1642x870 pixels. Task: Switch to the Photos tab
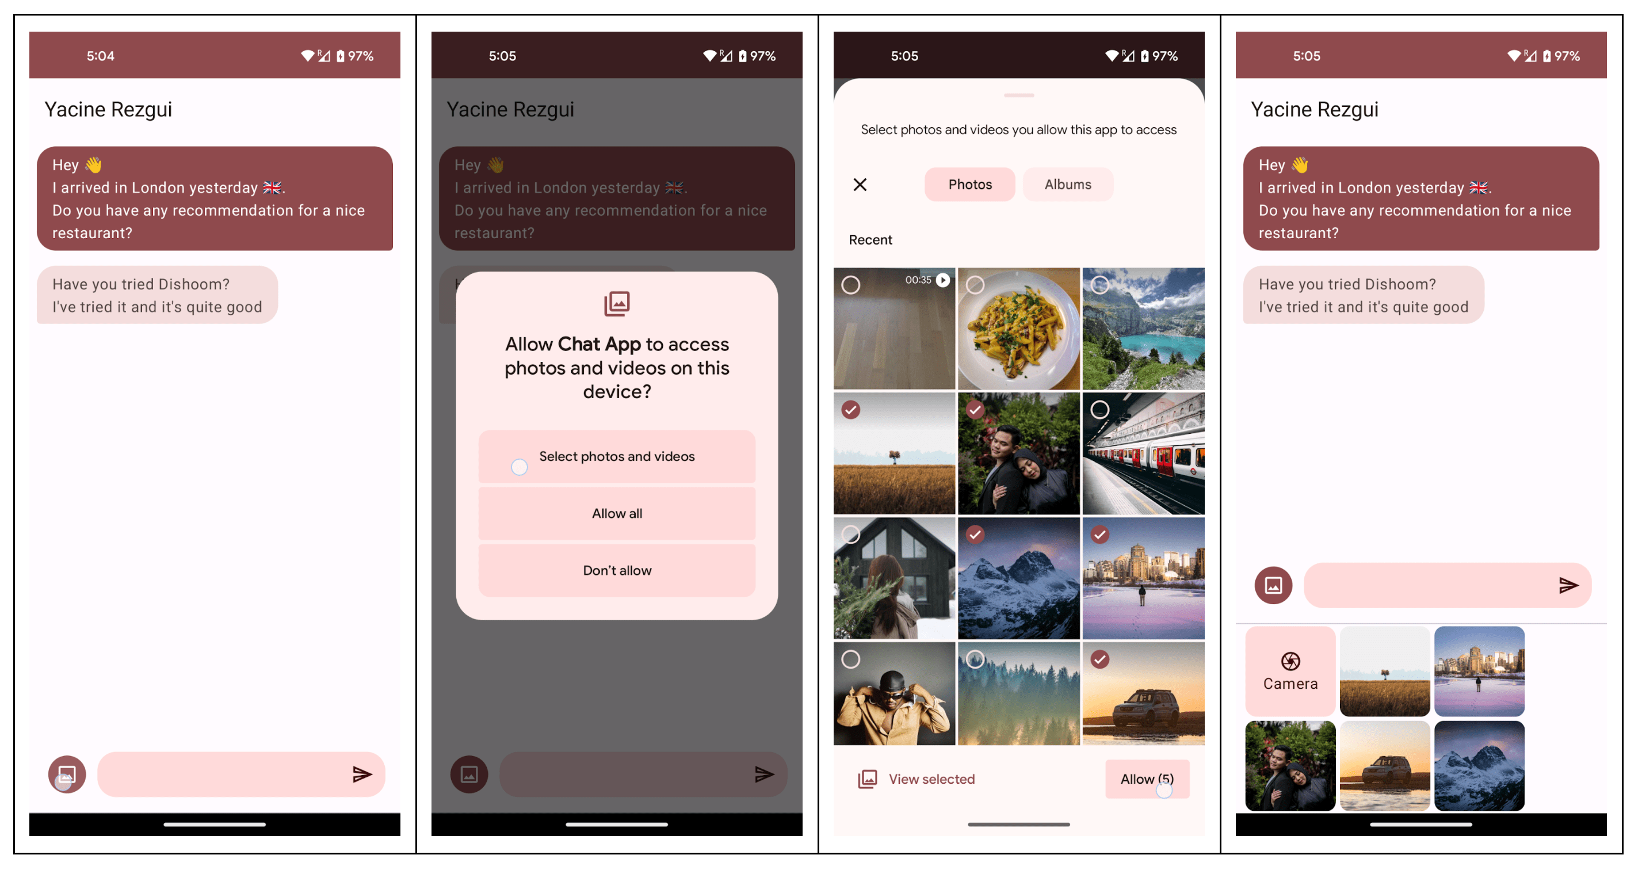pyautogui.click(x=969, y=184)
